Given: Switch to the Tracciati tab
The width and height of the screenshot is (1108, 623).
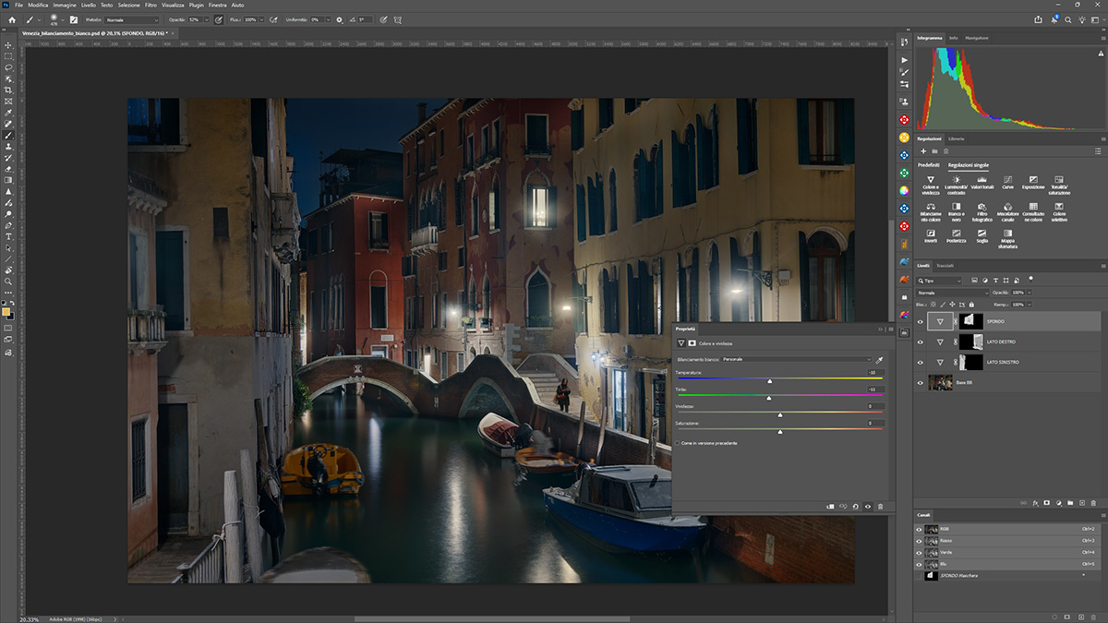Looking at the screenshot, I should pos(945,265).
